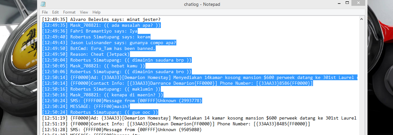Click the 'chatlog - Notepad' window title
This screenshot has height=135, width=393.
pyautogui.click(x=202, y=4)
